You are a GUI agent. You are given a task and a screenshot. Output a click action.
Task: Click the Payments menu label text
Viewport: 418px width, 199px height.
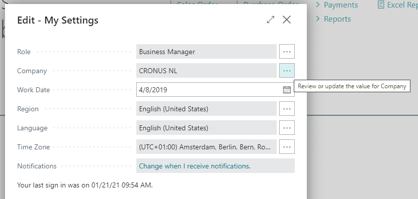(341, 5)
